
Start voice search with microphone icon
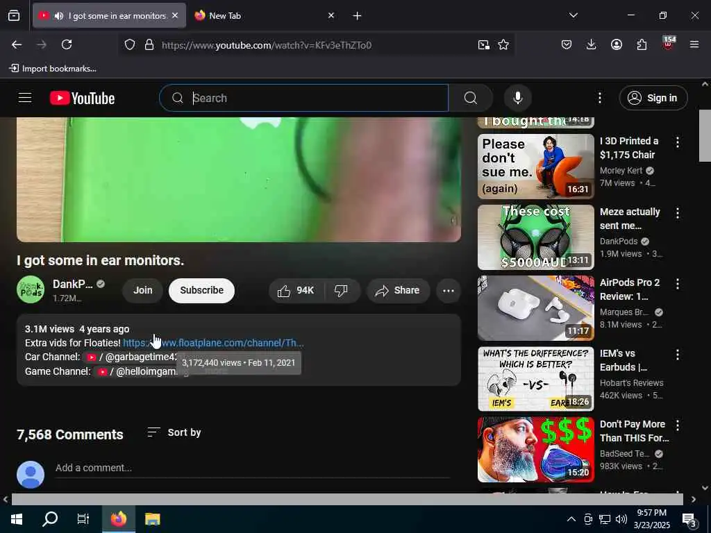[517, 98]
